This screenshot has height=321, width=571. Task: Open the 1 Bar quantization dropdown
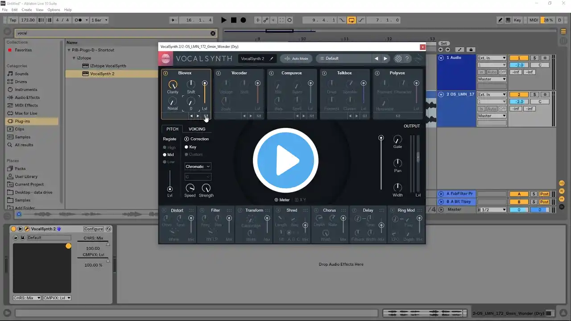(99, 20)
